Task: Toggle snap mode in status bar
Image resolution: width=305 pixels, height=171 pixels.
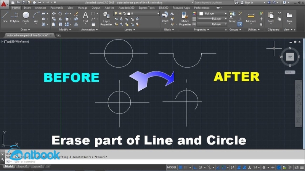Action: [186, 167]
